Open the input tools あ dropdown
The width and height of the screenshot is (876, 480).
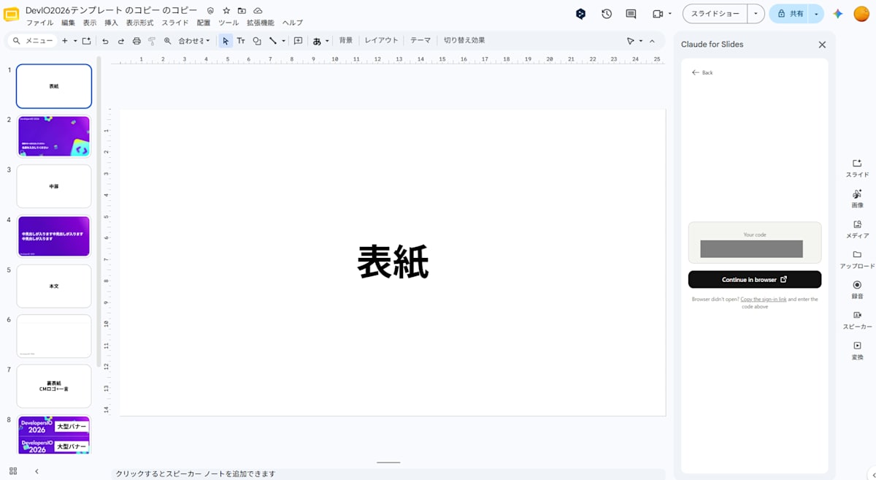[x=321, y=41]
